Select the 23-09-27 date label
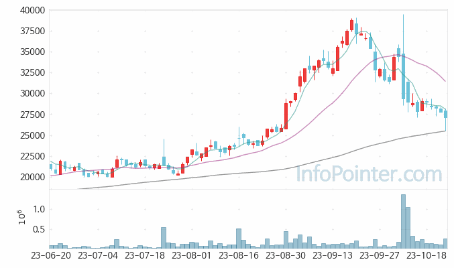The height and width of the screenshot is (268, 454). [x=380, y=256]
